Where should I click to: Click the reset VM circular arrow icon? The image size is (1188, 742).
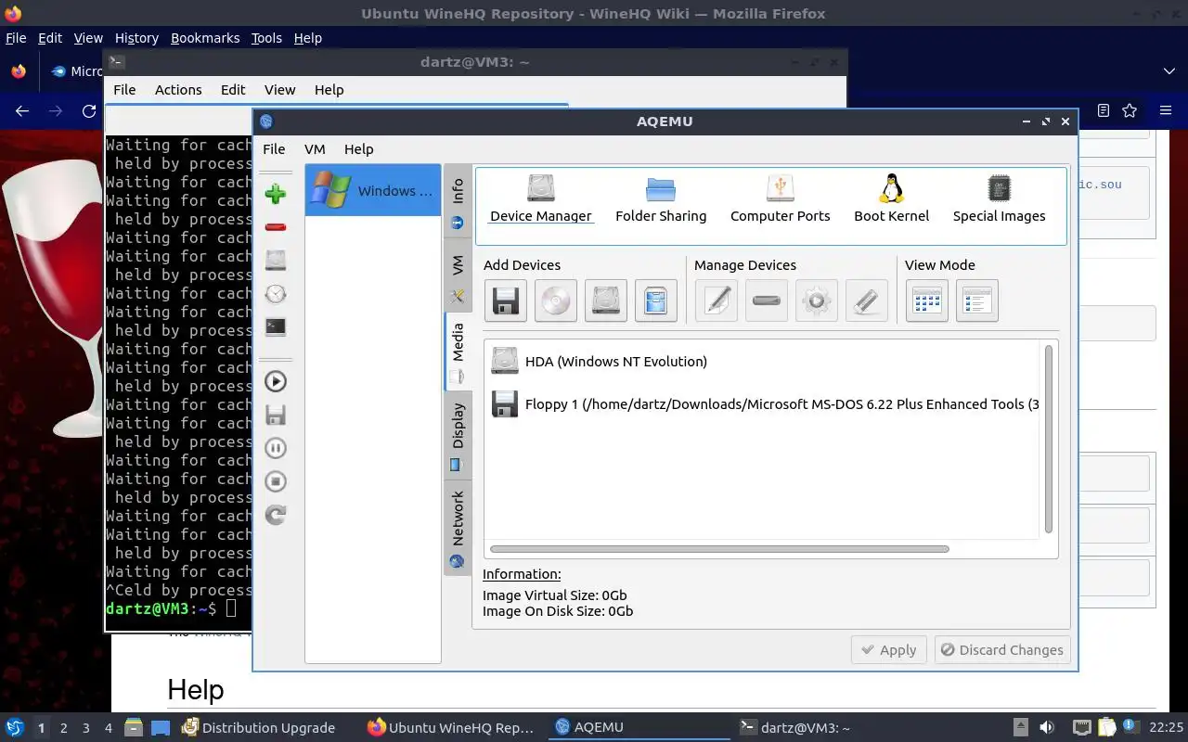[276, 515]
